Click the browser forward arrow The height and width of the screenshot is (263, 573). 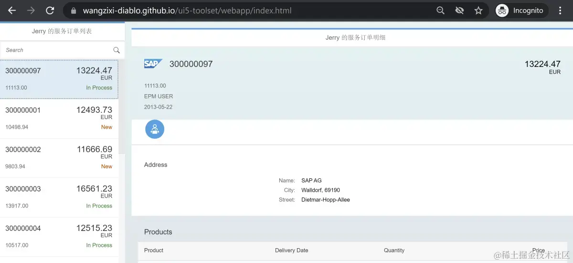(31, 10)
